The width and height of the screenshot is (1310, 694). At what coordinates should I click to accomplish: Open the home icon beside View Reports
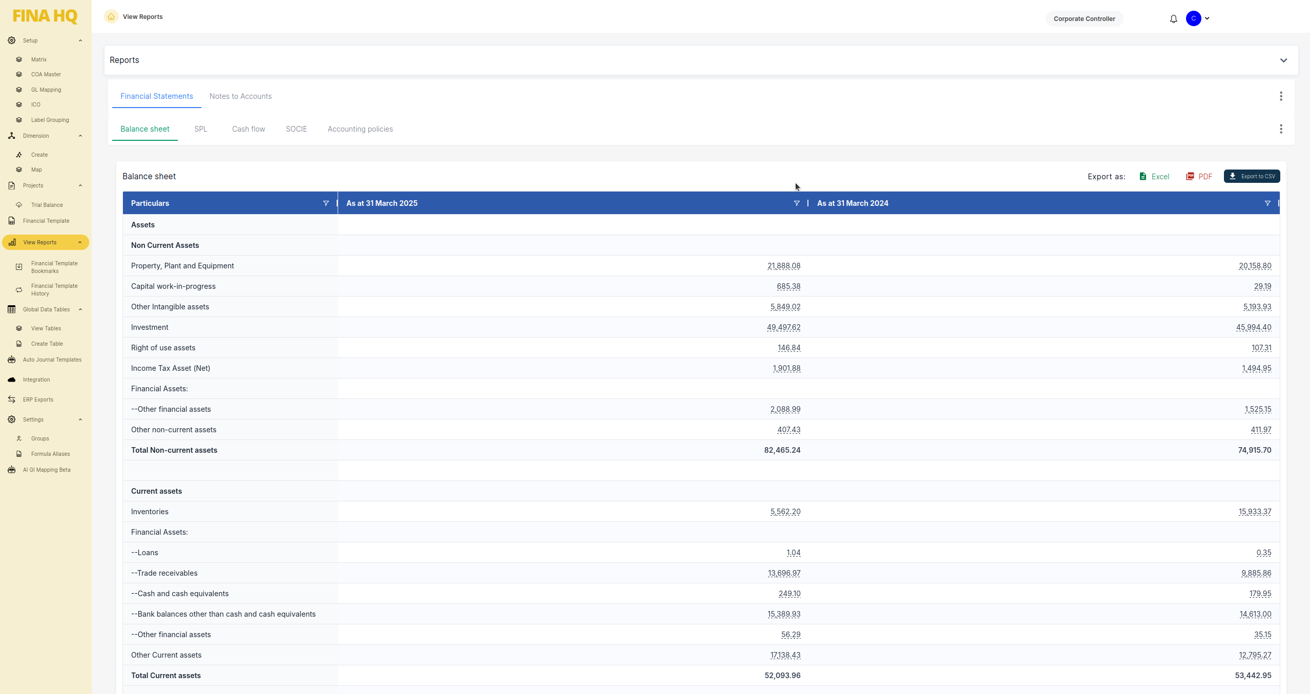[111, 16]
